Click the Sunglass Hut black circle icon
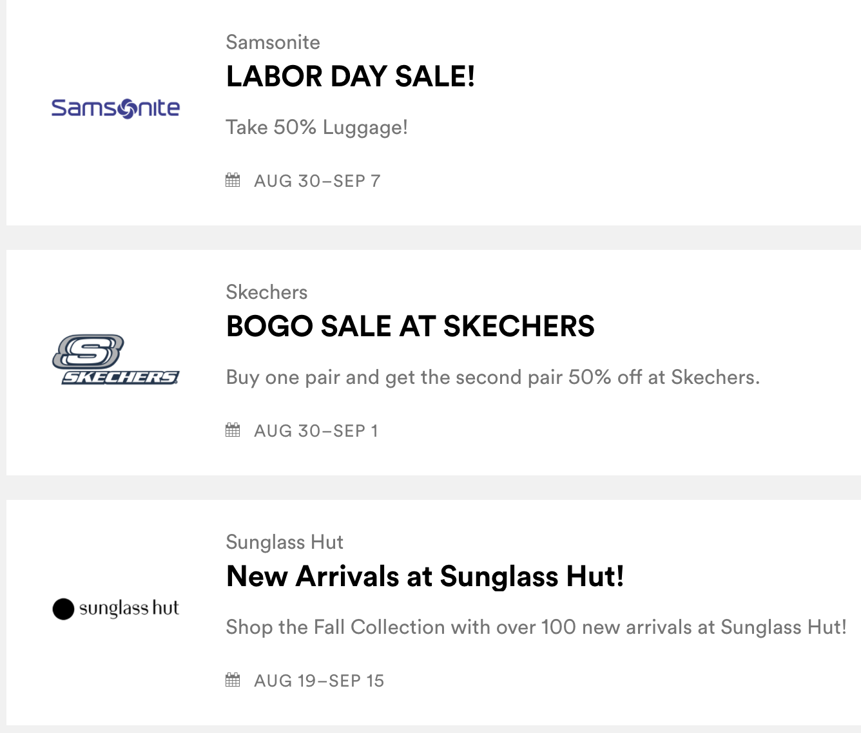Image resolution: width=861 pixels, height=733 pixels. click(x=63, y=609)
